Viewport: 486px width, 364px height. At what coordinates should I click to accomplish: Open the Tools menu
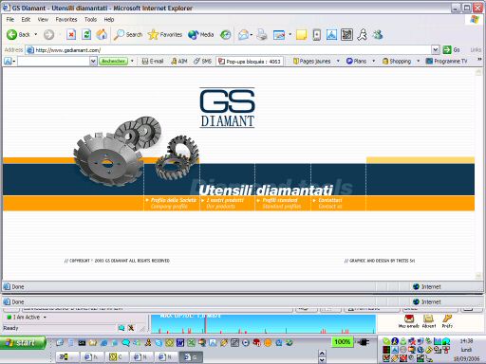click(90, 20)
